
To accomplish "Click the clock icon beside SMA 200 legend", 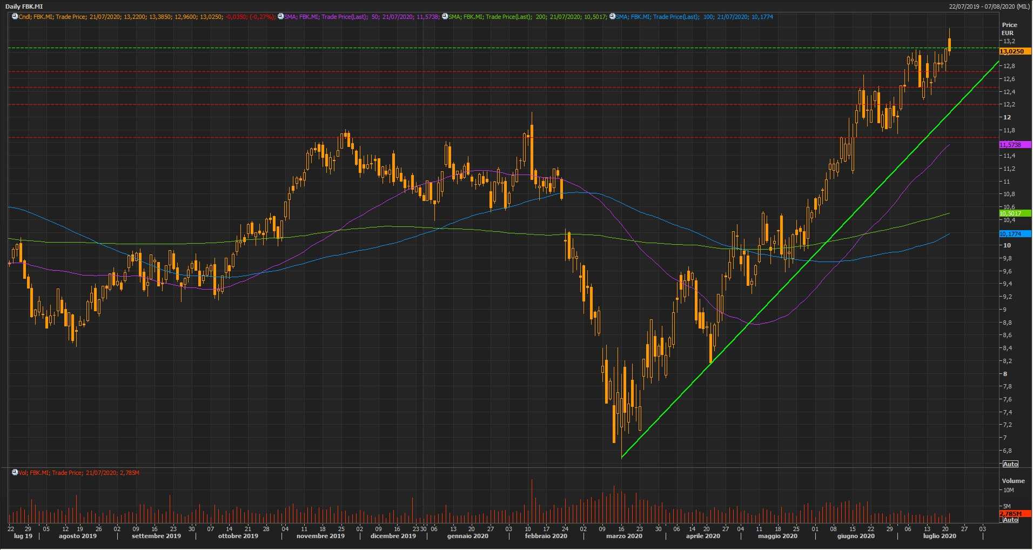I will pyautogui.click(x=445, y=17).
